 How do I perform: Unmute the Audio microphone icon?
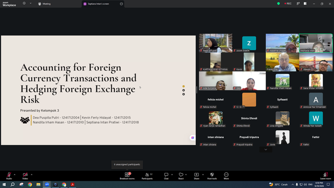[x=9, y=175]
